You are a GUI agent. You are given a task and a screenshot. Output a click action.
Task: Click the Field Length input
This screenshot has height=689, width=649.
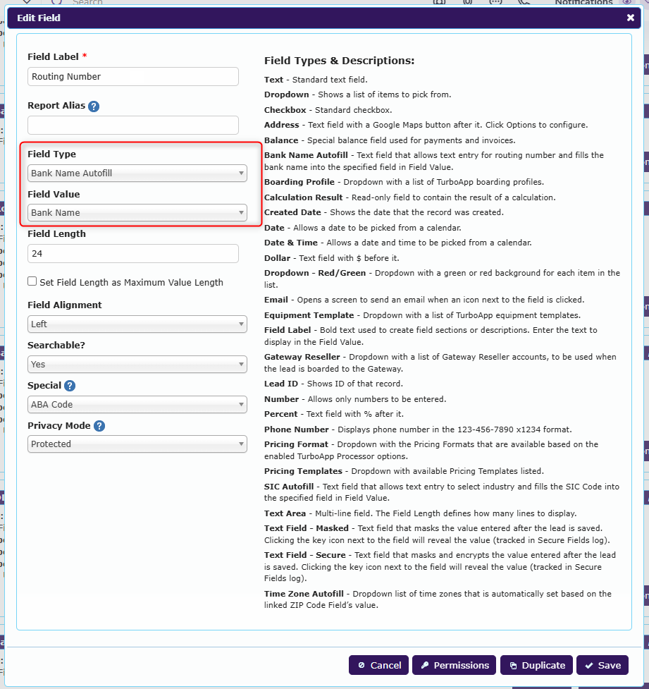coord(133,254)
